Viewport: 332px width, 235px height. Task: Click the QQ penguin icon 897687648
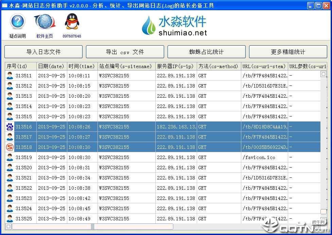(72, 21)
